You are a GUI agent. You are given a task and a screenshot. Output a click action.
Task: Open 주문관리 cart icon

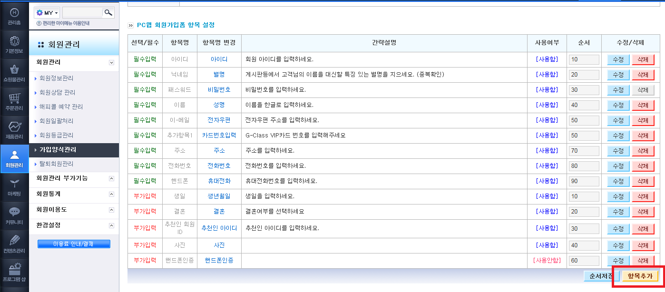[x=14, y=102]
